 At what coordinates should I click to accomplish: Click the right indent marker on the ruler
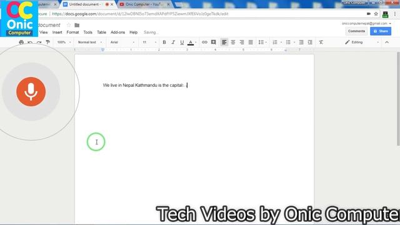(286, 50)
